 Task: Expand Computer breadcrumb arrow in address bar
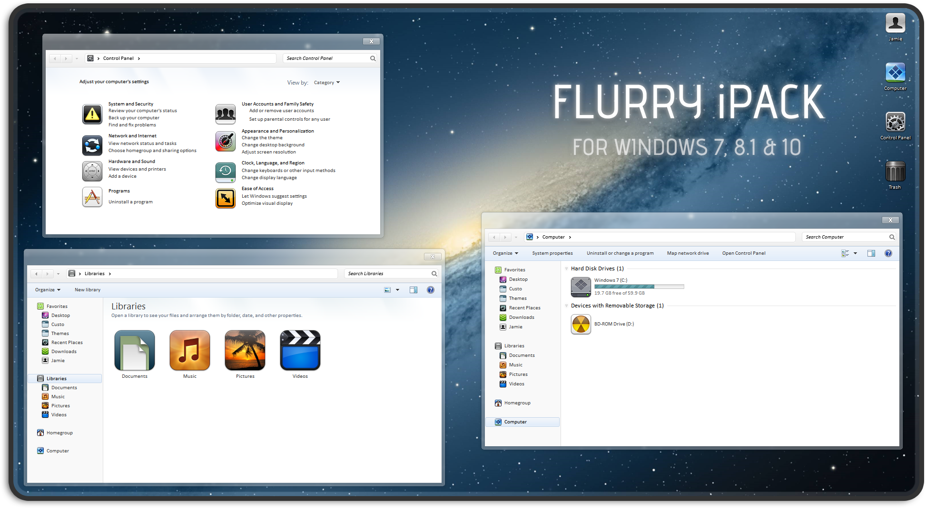click(x=570, y=237)
